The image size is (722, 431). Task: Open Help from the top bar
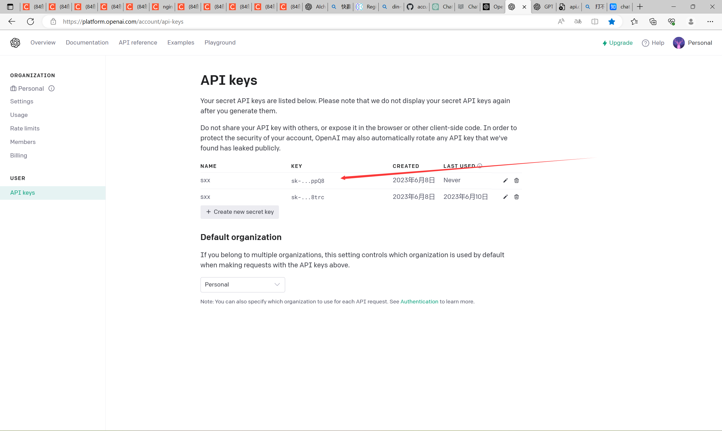click(x=653, y=43)
